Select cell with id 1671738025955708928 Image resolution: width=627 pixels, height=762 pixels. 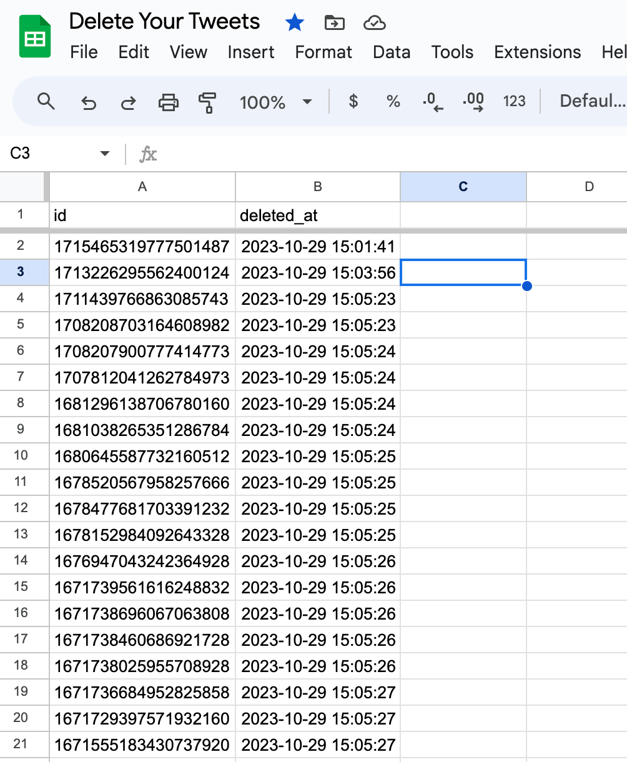coord(142,666)
